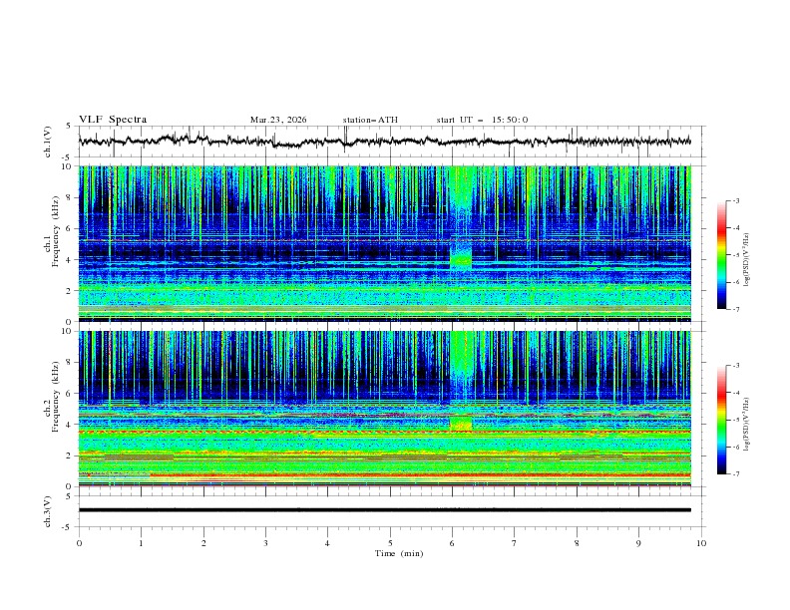Click the "-3" label on ch.1 colorbar

[736, 200]
